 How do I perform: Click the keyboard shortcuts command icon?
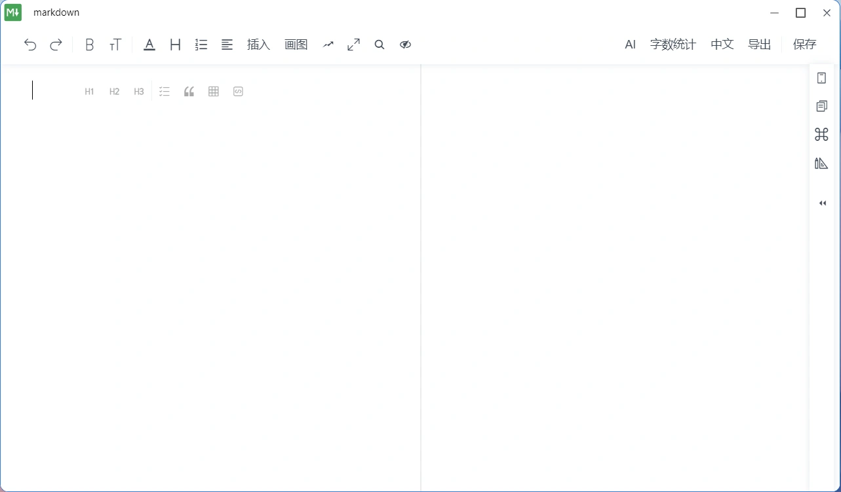pyautogui.click(x=821, y=134)
